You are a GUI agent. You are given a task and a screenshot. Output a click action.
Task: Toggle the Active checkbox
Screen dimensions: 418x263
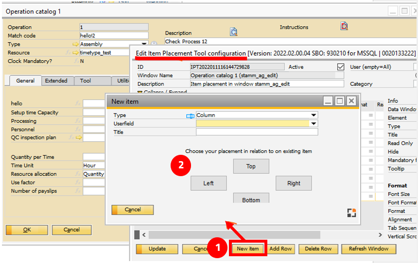click(x=340, y=67)
